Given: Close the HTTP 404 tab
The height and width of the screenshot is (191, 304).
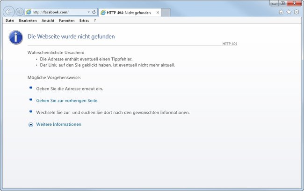Looking at the screenshot, I should [158, 13].
